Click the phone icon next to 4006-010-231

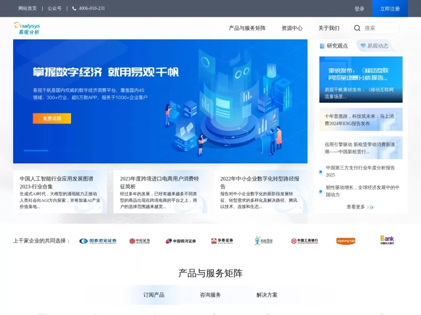pyautogui.click(x=75, y=8)
